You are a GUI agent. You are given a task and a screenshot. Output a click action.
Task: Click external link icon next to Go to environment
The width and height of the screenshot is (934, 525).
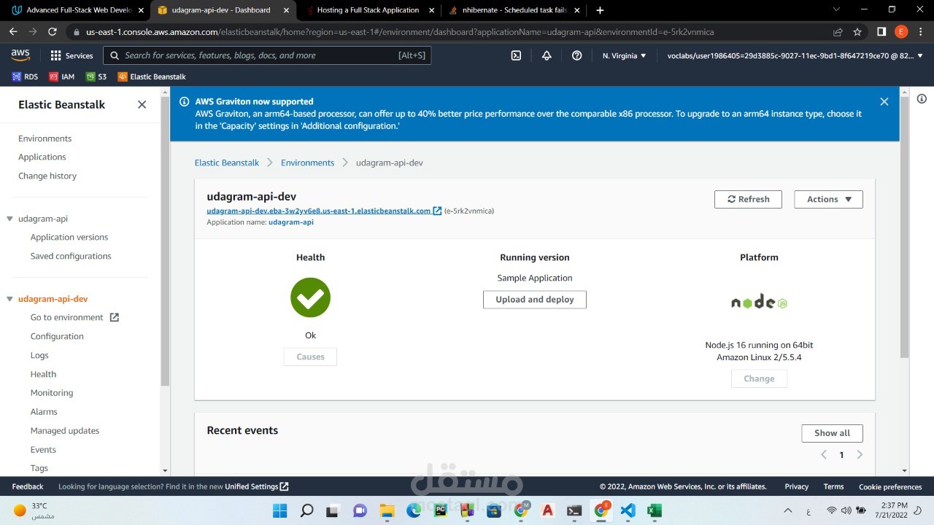click(114, 317)
